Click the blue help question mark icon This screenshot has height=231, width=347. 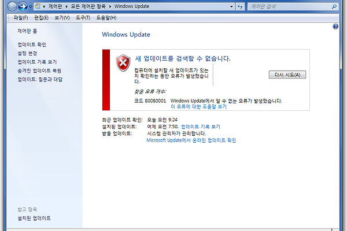(x=335, y=27)
